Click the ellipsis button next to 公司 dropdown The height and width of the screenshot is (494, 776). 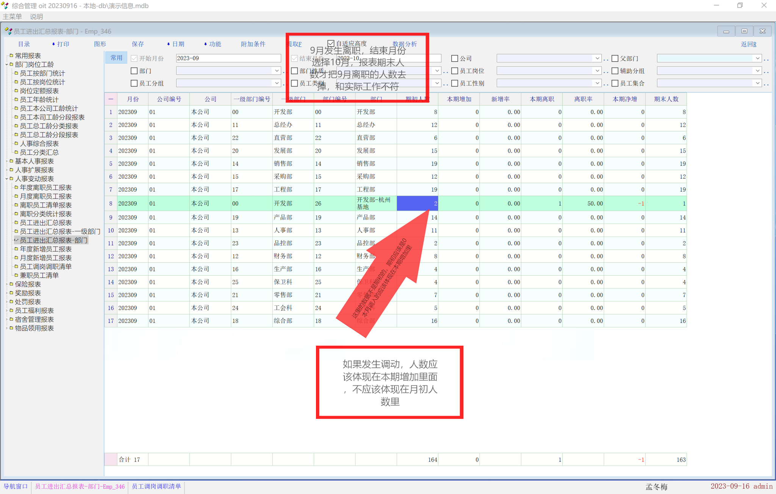tap(606, 59)
